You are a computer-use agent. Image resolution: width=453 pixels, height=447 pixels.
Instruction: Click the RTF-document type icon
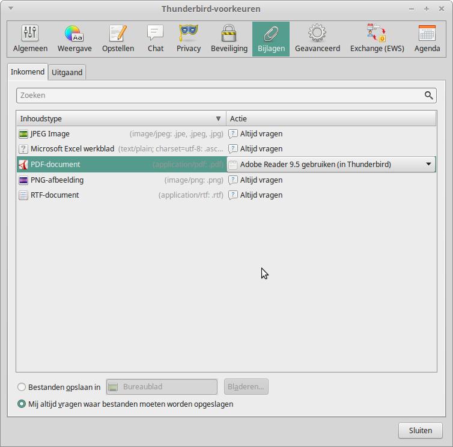coord(23,195)
